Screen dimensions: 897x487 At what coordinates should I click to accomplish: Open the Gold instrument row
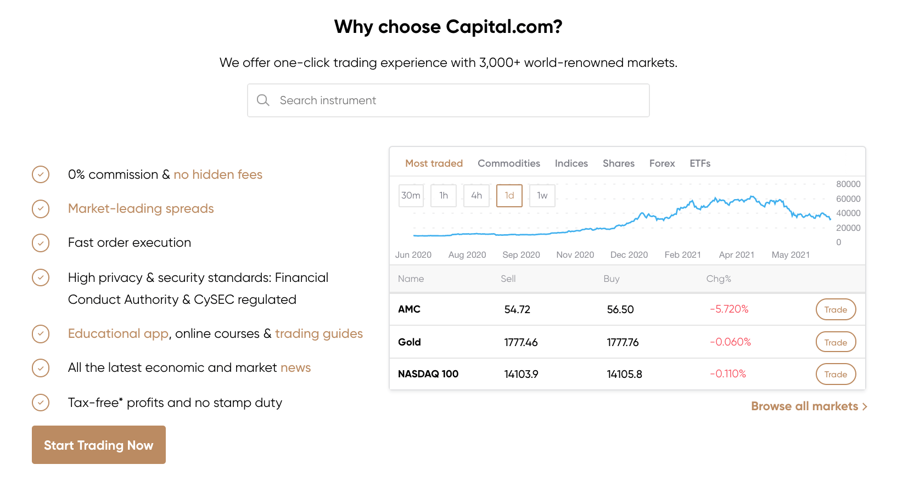click(x=410, y=342)
